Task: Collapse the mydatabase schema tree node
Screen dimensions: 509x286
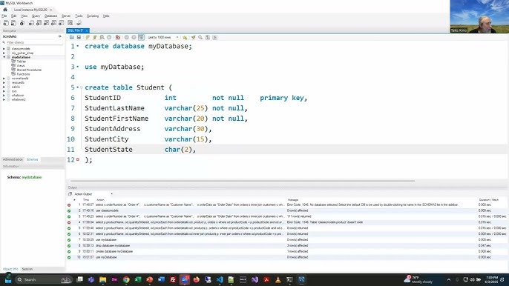Action: pos(4,57)
